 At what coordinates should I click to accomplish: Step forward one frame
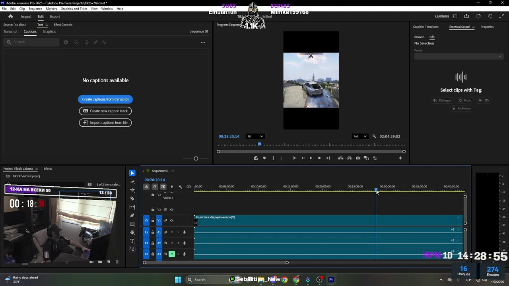tap(319, 158)
